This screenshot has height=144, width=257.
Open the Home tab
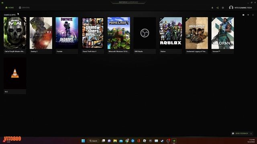(10, 8)
